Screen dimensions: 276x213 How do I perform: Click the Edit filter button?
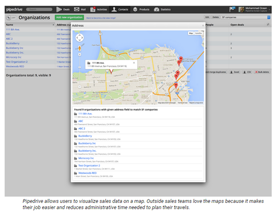207,17
